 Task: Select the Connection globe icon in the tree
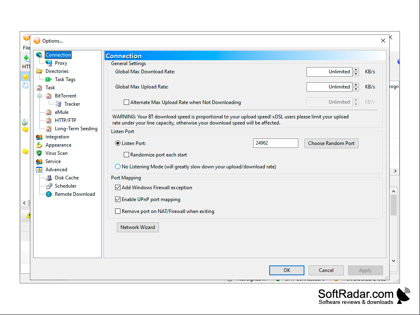pyautogui.click(x=39, y=55)
